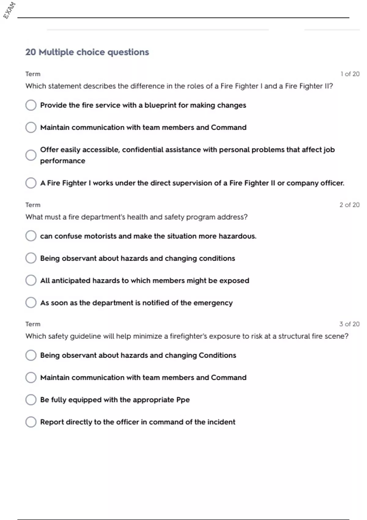This screenshot has height=520, width=367.
Task: Pick 'A Fire Fighter I works under' answer
Action: coord(31,183)
